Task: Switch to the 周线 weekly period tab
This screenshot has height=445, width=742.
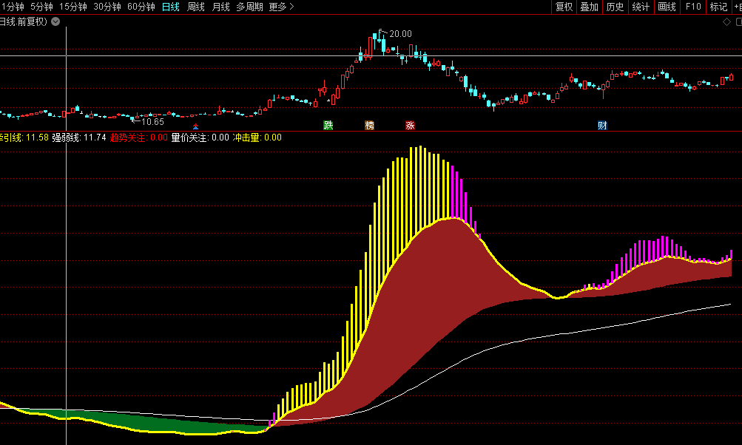Action: (x=196, y=7)
